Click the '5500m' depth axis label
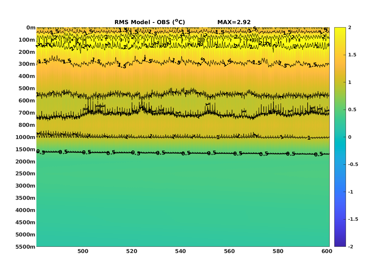The width and height of the screenshot is (366, 274). point(25,247)
